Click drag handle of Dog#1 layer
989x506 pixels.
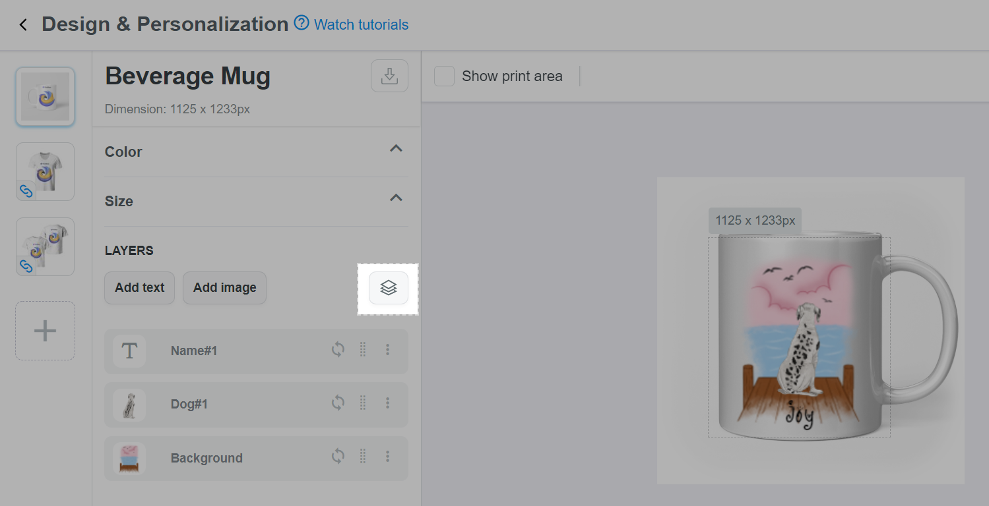[x=362, y=403]
